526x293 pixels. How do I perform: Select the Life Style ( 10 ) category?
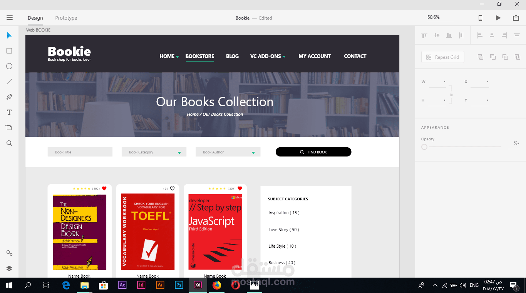point(282,246)
